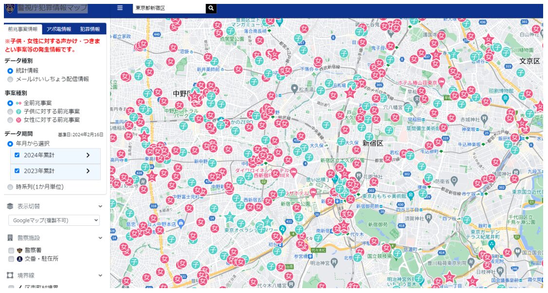The image size is (548, 293).
Task: Switch to the アポ電情報 tab
Action: pyautogui.click(x=58, y=29)
